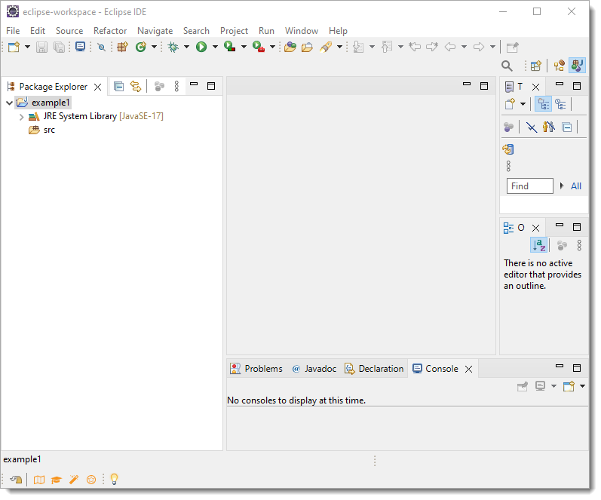Open the New Java Class dropdown arrow
Viewport: 601px width, 500px height.
(154, 47)
